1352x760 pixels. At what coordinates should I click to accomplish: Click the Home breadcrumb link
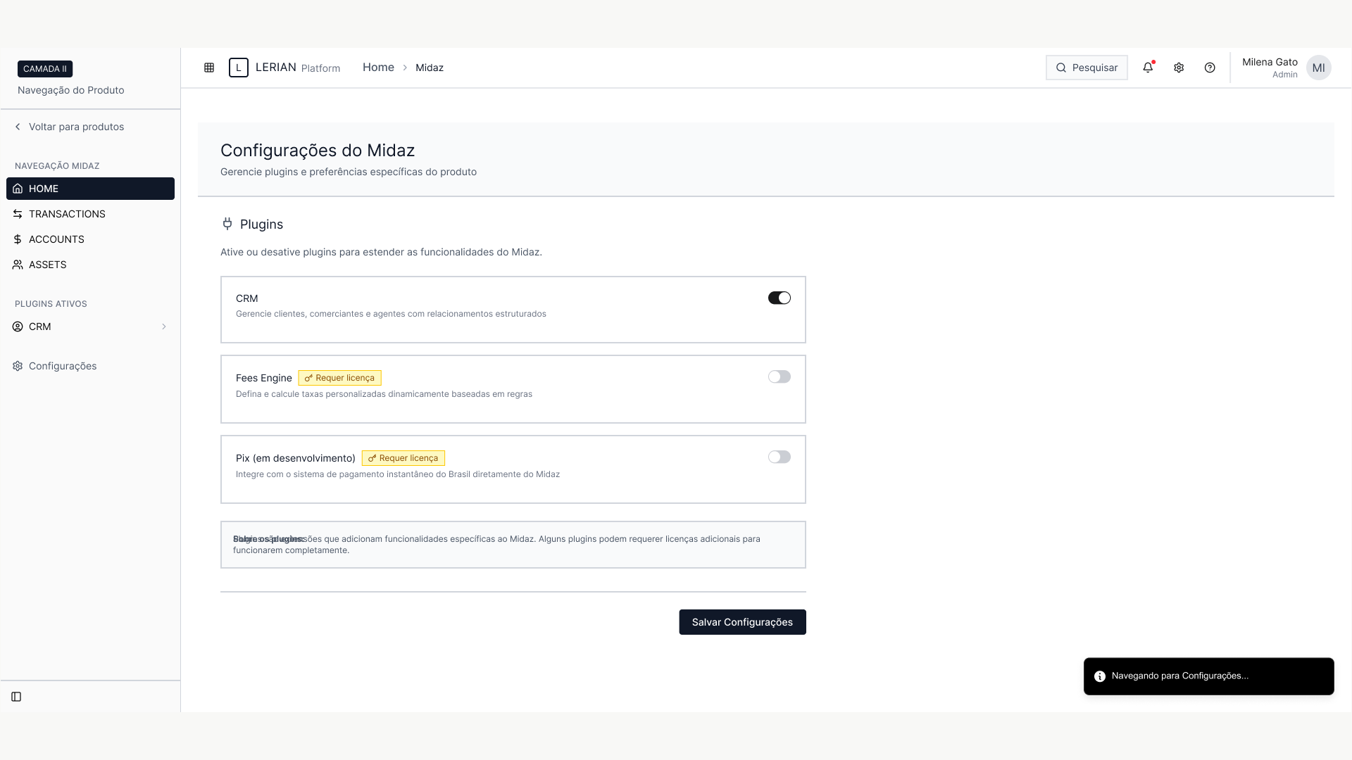[x=378, y=68]
